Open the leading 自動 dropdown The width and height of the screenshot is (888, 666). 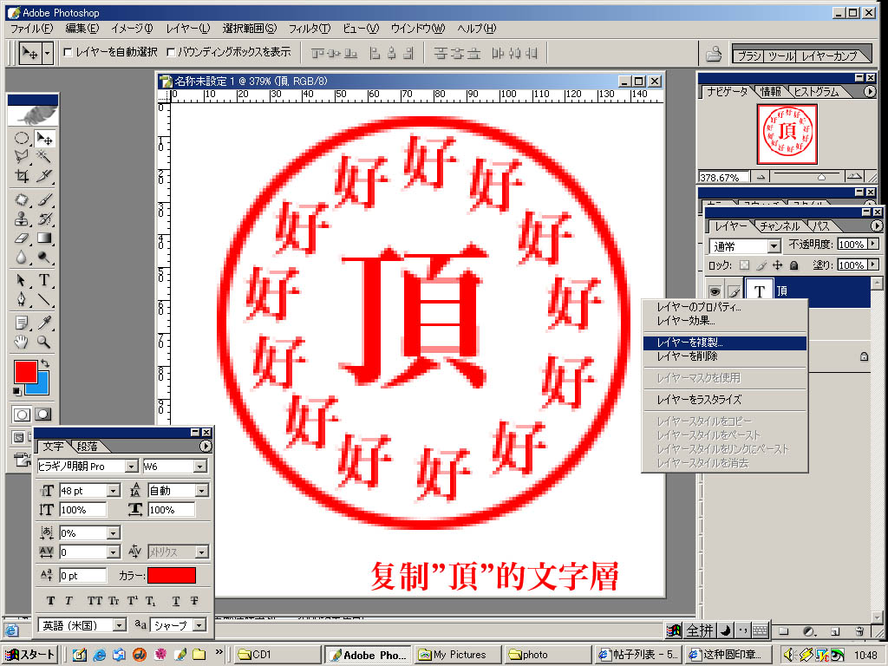click(201, 491)
